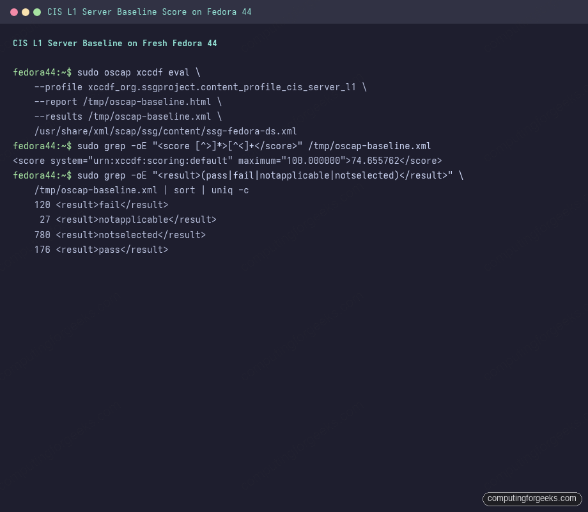Viewport: 588px width, 512px height.
Task: Click the '120 <result>fail</result>' row
Action: tap(101, 205)
